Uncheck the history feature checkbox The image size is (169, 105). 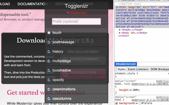pos(49,51)
